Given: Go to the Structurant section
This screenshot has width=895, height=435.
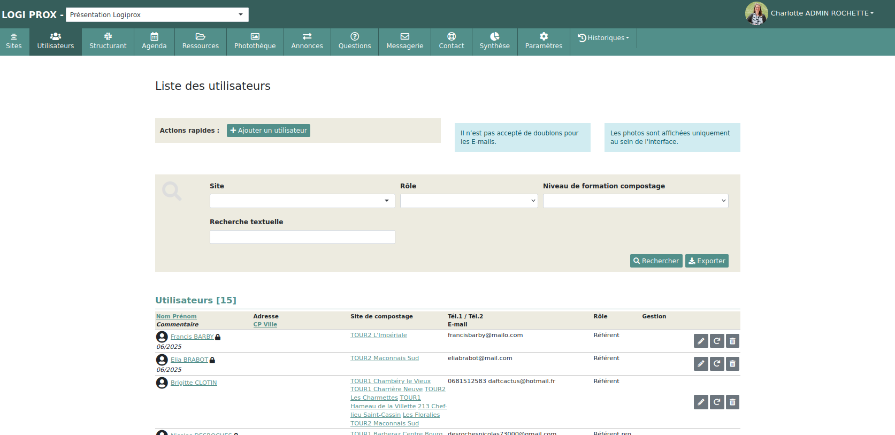Looking at the screenshot, I should coord(108,42).
